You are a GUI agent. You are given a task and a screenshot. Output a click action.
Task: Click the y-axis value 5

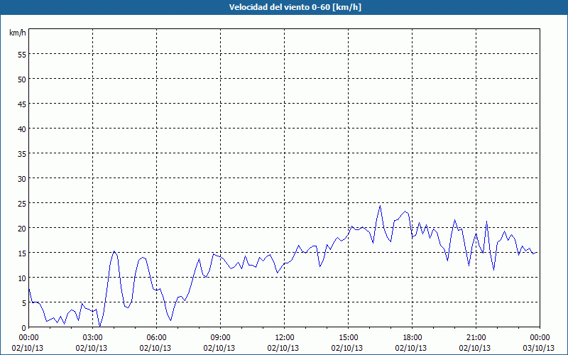point(24,303)
